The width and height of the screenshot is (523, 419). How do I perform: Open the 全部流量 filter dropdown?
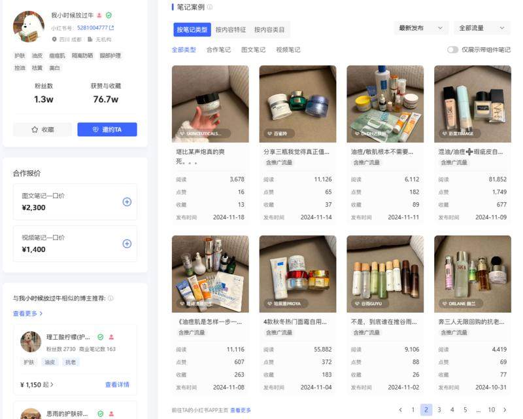(x=482, y=28)
